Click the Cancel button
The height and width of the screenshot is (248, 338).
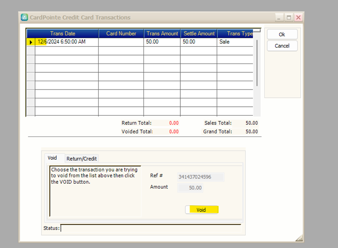coord(282,46)
